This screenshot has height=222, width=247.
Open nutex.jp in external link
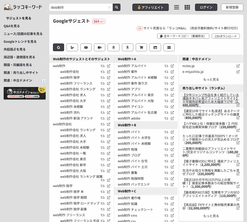click(x=238, y=66)
